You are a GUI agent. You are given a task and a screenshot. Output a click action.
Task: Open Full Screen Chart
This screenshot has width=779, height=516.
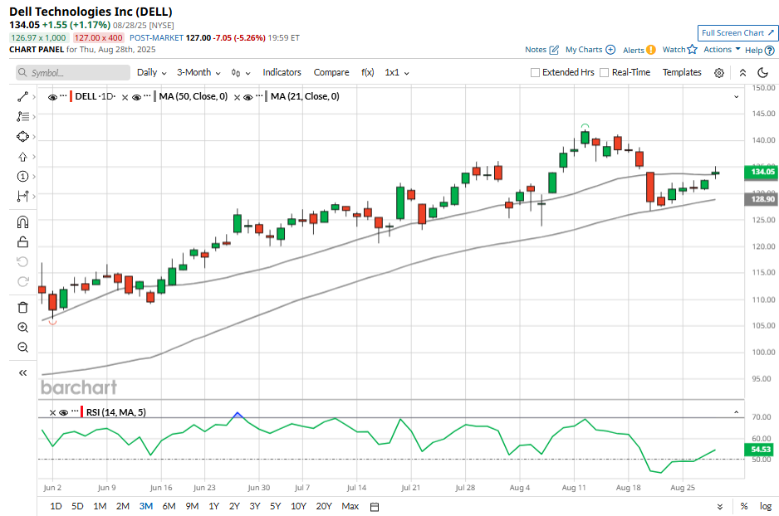[737, 32]
